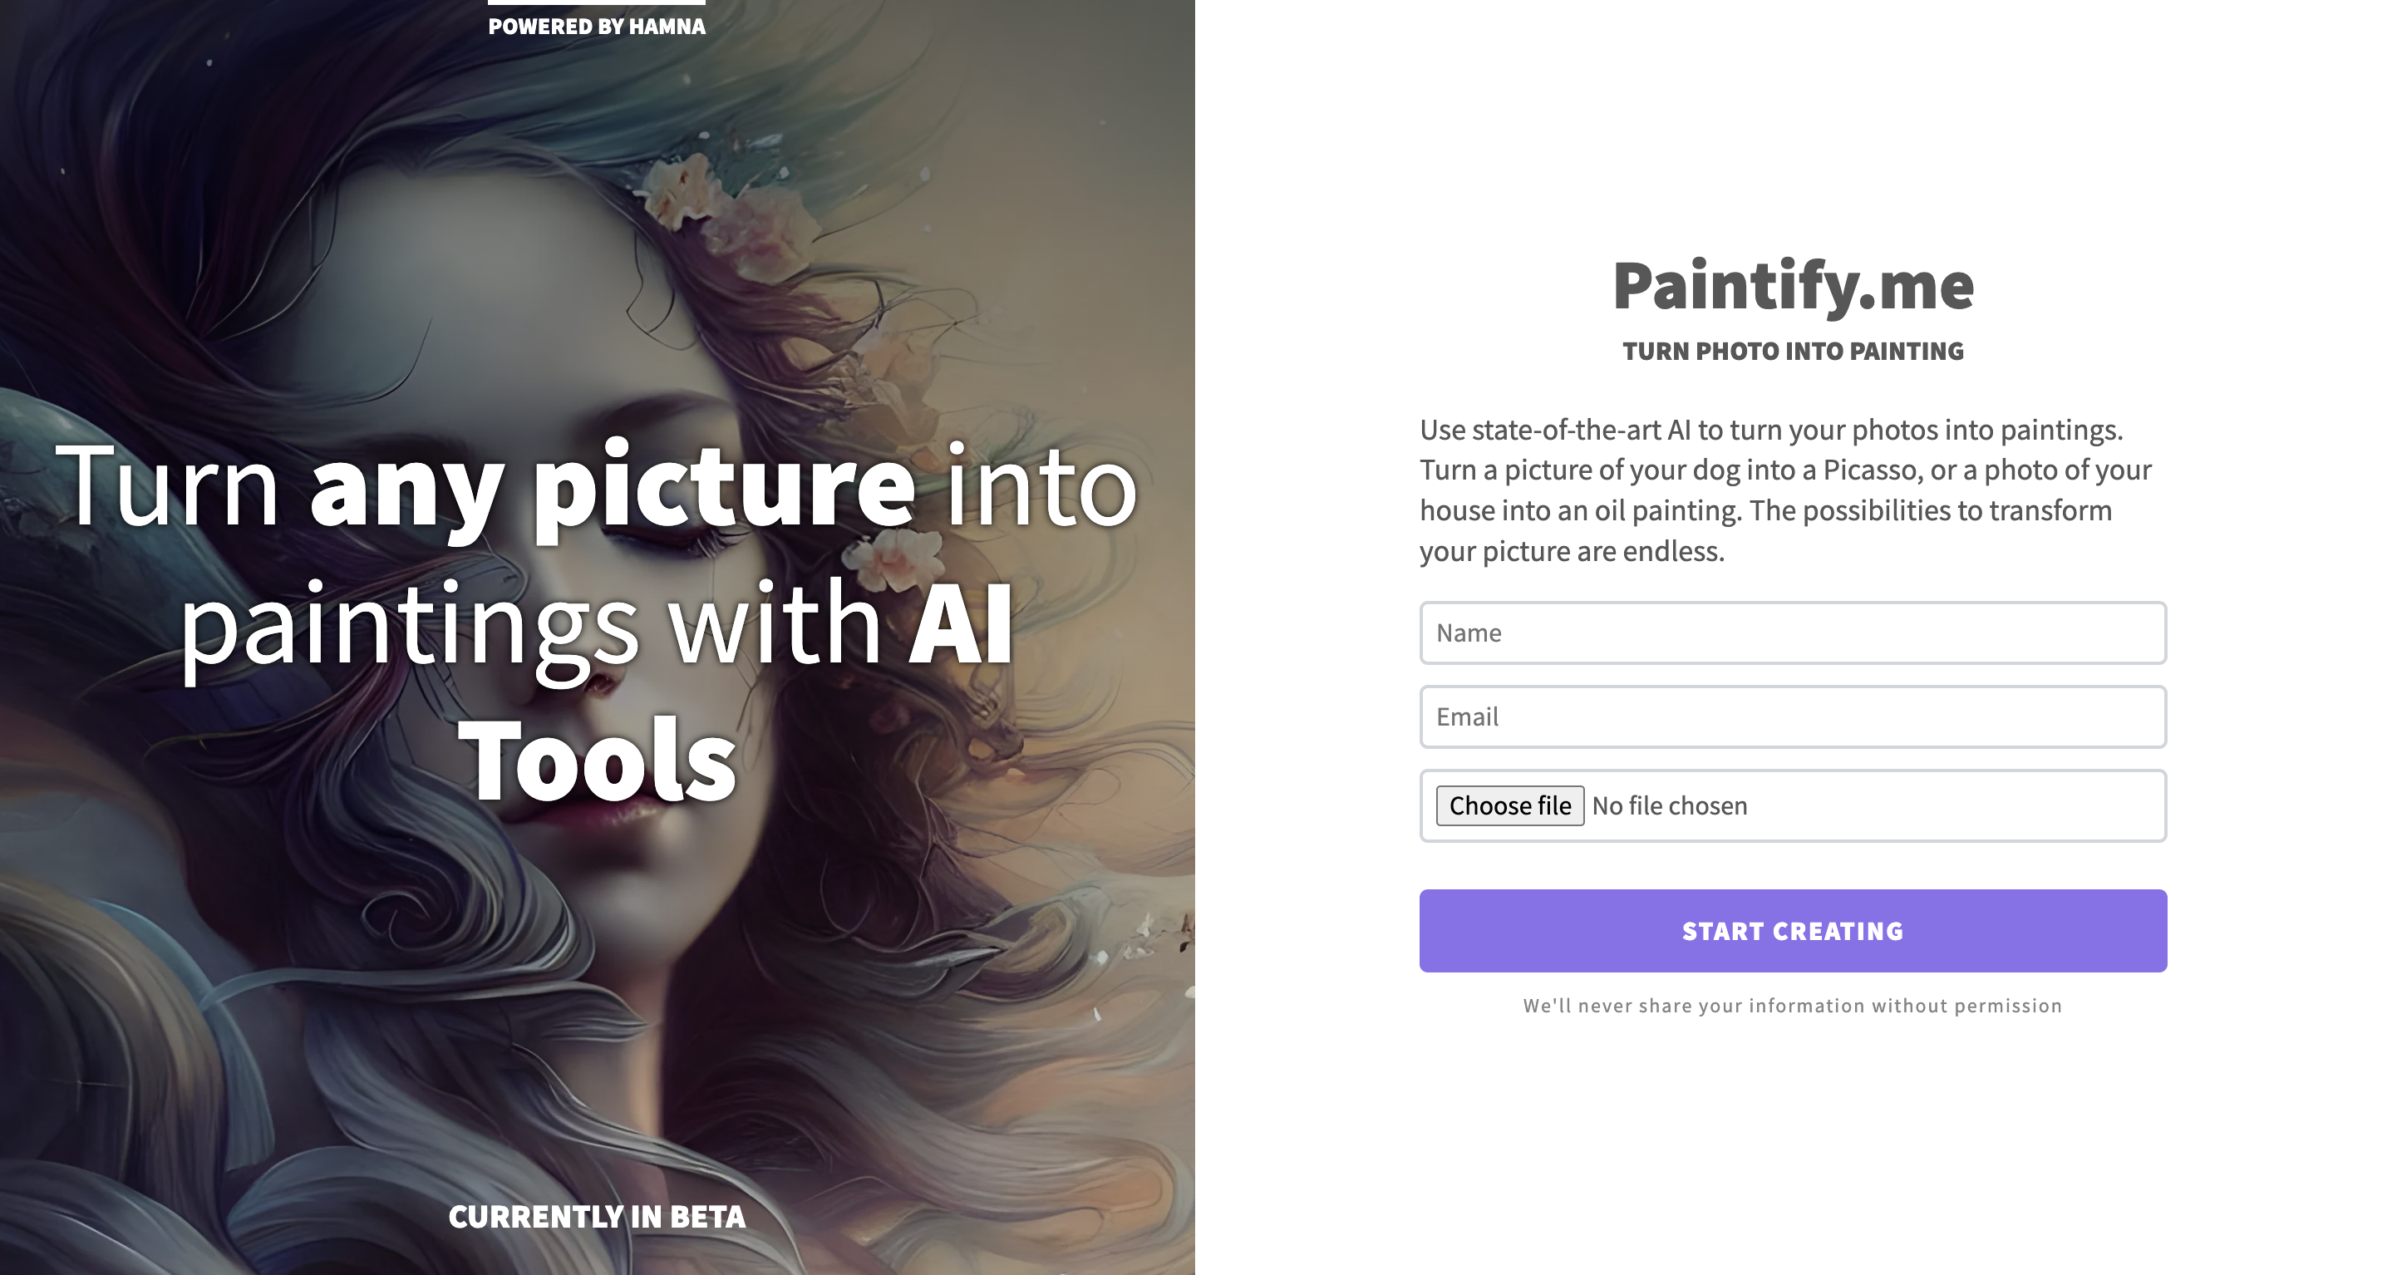Click the POWERED BY HAMNA text

point(596,27)
